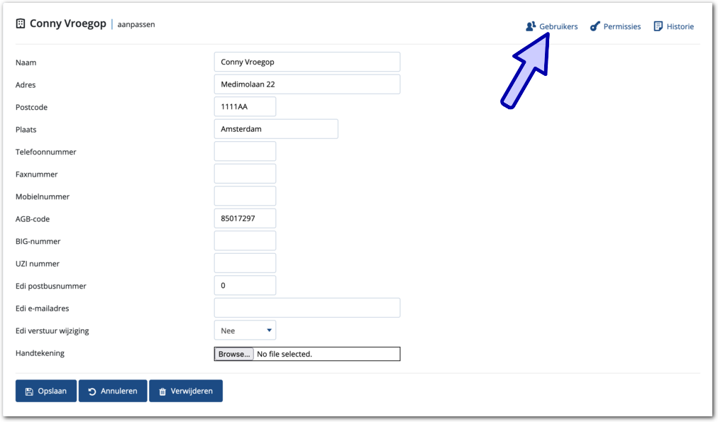
Task: Click the Plaats field containing Amsterdam
Action: click(275, 129)
